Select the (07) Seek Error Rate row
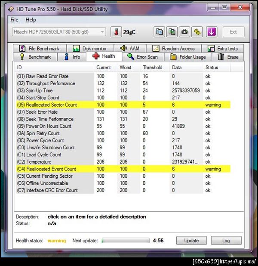258x266 pixels. click(x=123, y=112)
